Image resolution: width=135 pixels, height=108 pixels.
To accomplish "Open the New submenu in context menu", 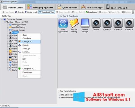I will [29, 59].
